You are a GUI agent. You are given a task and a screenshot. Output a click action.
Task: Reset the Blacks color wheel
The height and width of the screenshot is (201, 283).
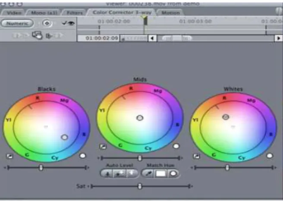(x=83, y=156)
